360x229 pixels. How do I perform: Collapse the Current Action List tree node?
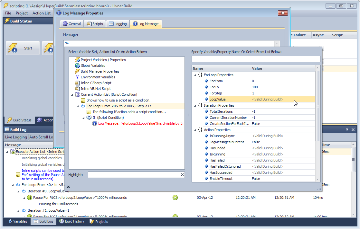coord(72,94)
